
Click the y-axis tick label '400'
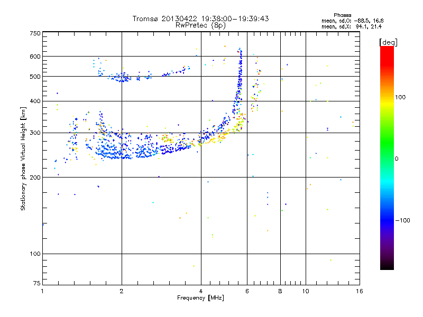point(35,101)
